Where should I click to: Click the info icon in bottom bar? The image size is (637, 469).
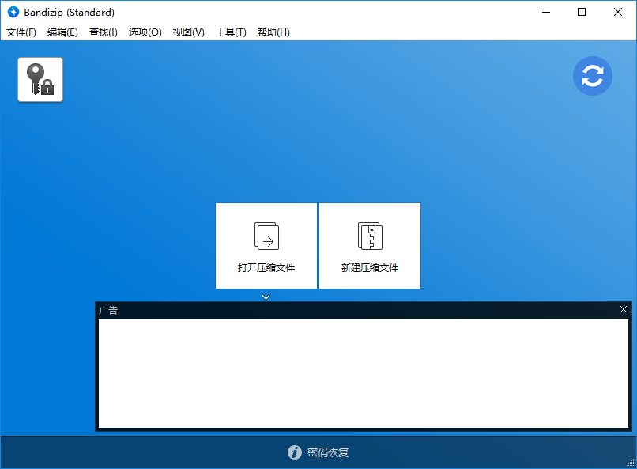[295, 452]
